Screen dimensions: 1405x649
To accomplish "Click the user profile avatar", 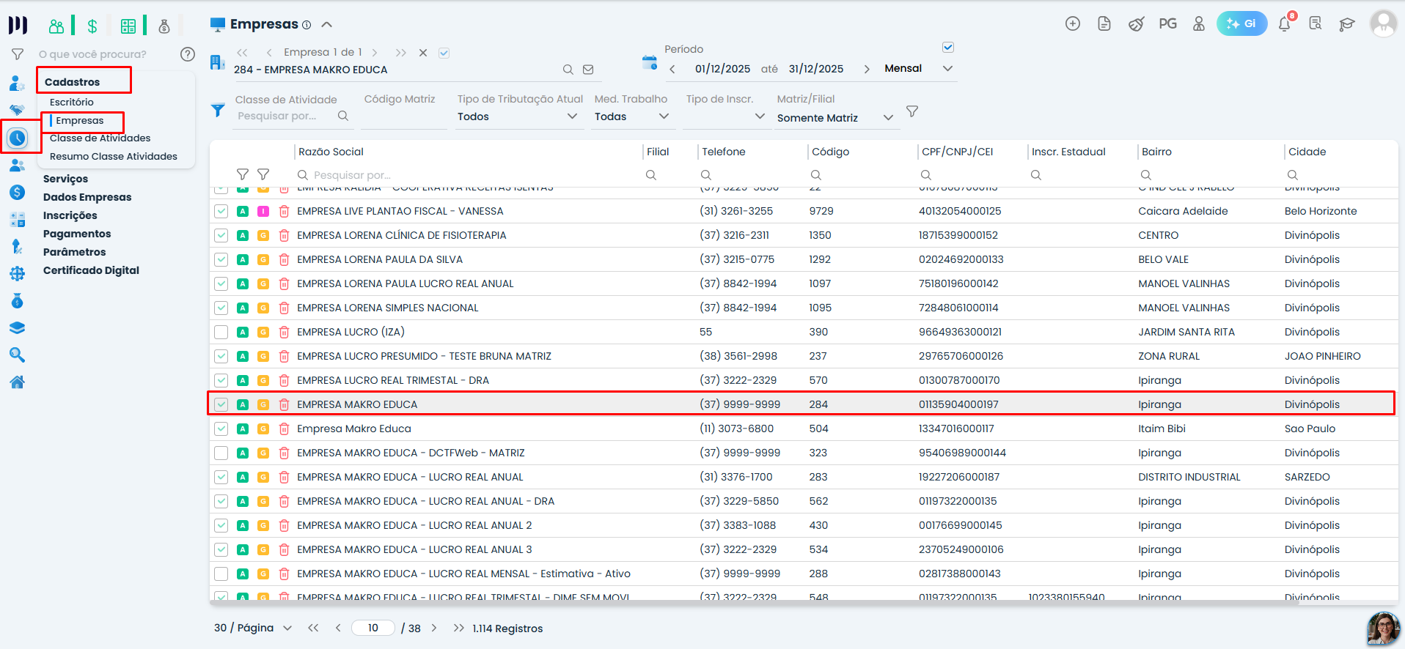I will (x=1383, y=23).
